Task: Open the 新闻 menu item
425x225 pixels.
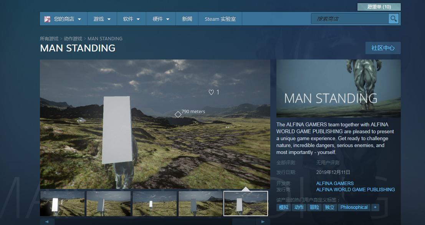Action: (x=187, y=19)
